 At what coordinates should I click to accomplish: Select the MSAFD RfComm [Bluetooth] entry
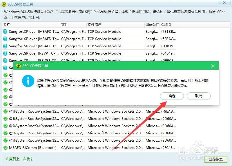tap(33, 148)
